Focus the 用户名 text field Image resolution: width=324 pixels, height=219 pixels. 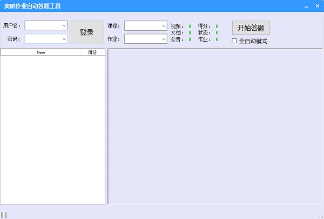42,25
